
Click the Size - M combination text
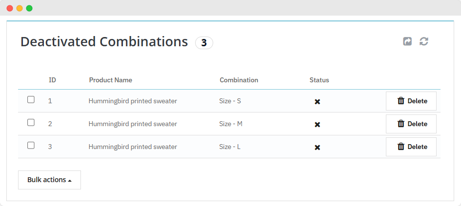click(x=231, y=124)
